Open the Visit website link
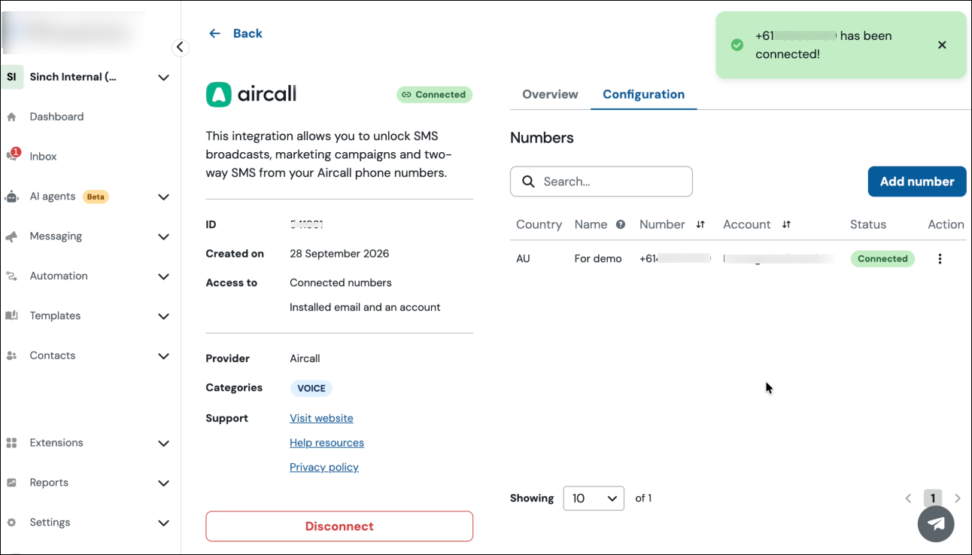The width and height of the screenshot is (972, 555). (321, 418)
